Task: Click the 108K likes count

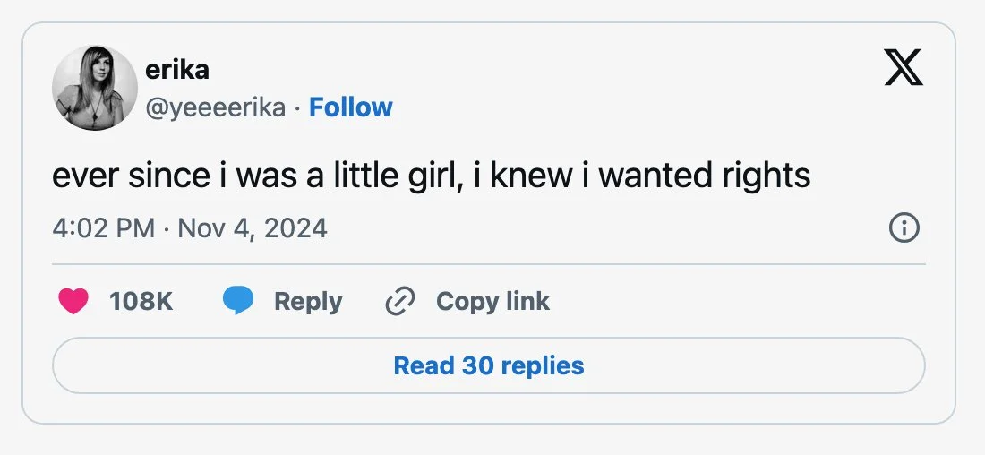Action: click(x=141, y=302)
